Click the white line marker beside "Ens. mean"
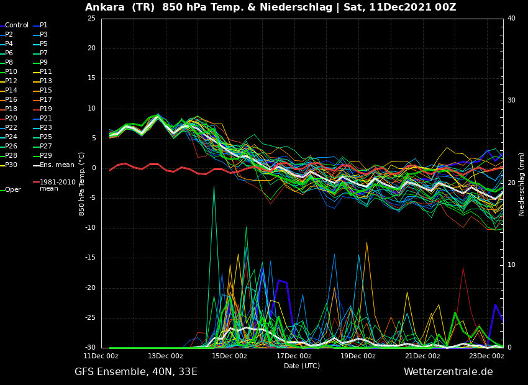This screenshot has width=528, height=385. point(36,165)
